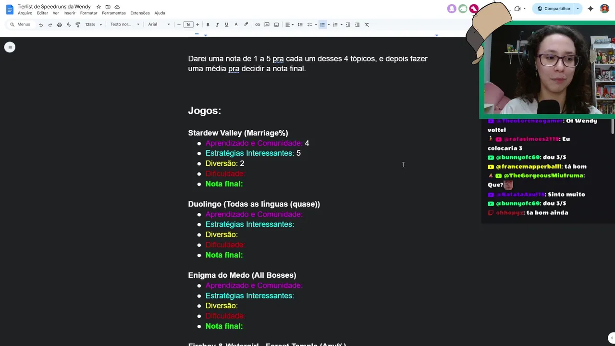Open the bulleted list options arrow
The height and width of the screenshot is (346, 615).
coord(329,25)
